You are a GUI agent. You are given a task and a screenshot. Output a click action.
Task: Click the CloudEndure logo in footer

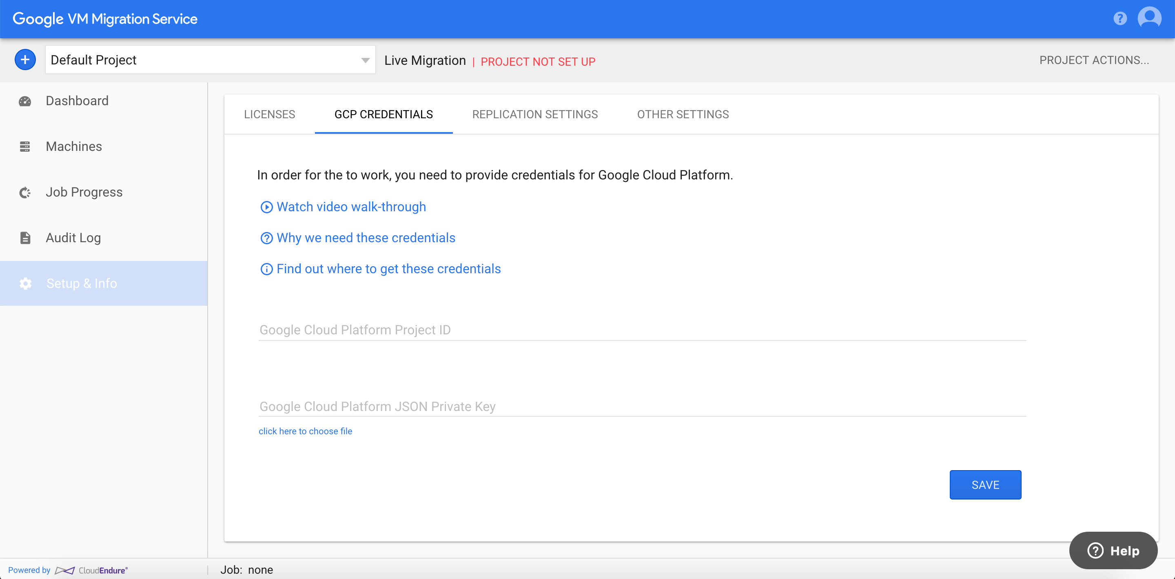(x=91, y=570)
